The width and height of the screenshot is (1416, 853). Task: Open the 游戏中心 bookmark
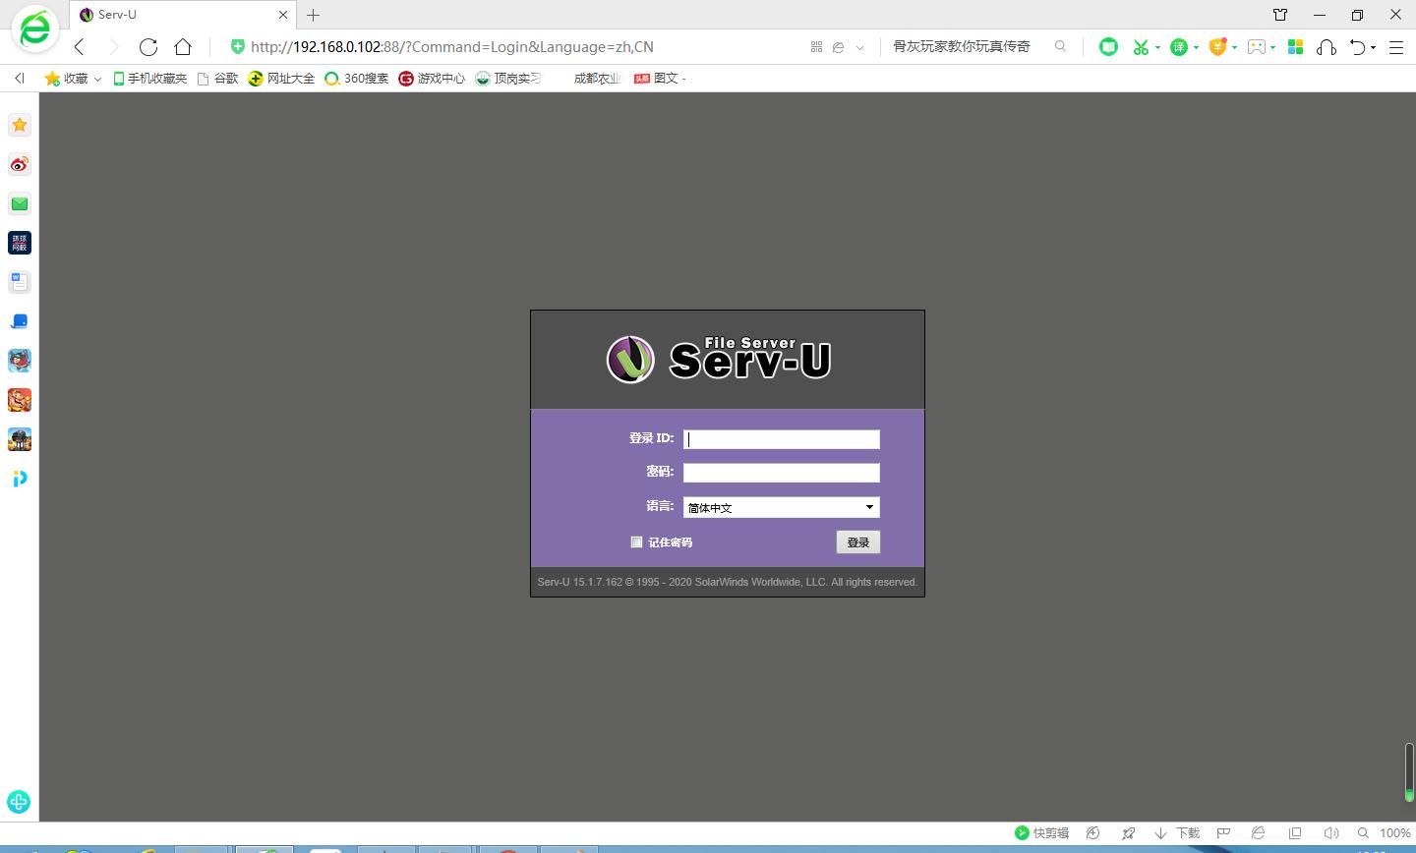432,78
